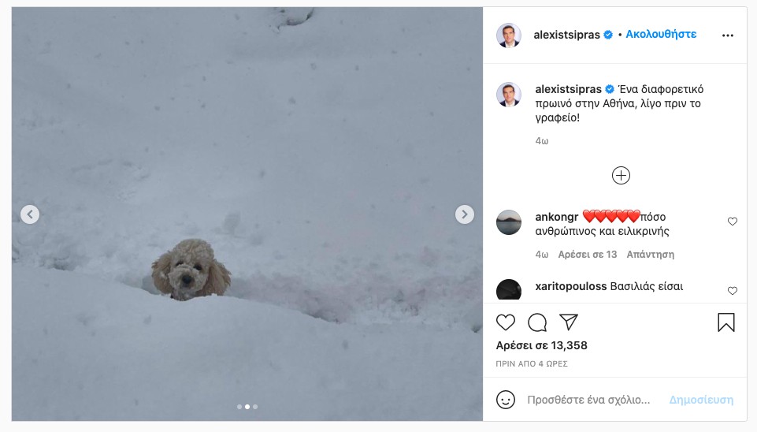Jump to third carousel dot indicator
This screenshot has height=432, width=757.
255,407
